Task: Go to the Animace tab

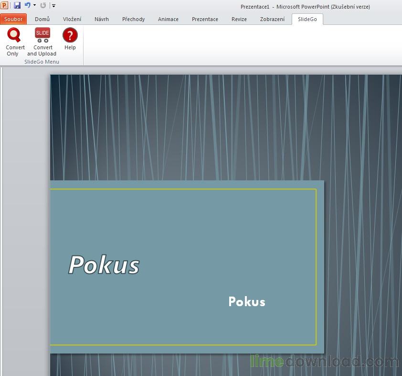Action: [x=168, y=19]
